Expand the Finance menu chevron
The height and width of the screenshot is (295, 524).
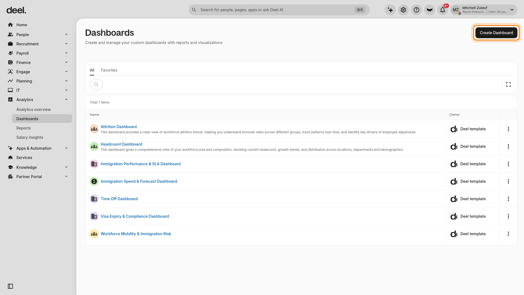click(66, 62)
